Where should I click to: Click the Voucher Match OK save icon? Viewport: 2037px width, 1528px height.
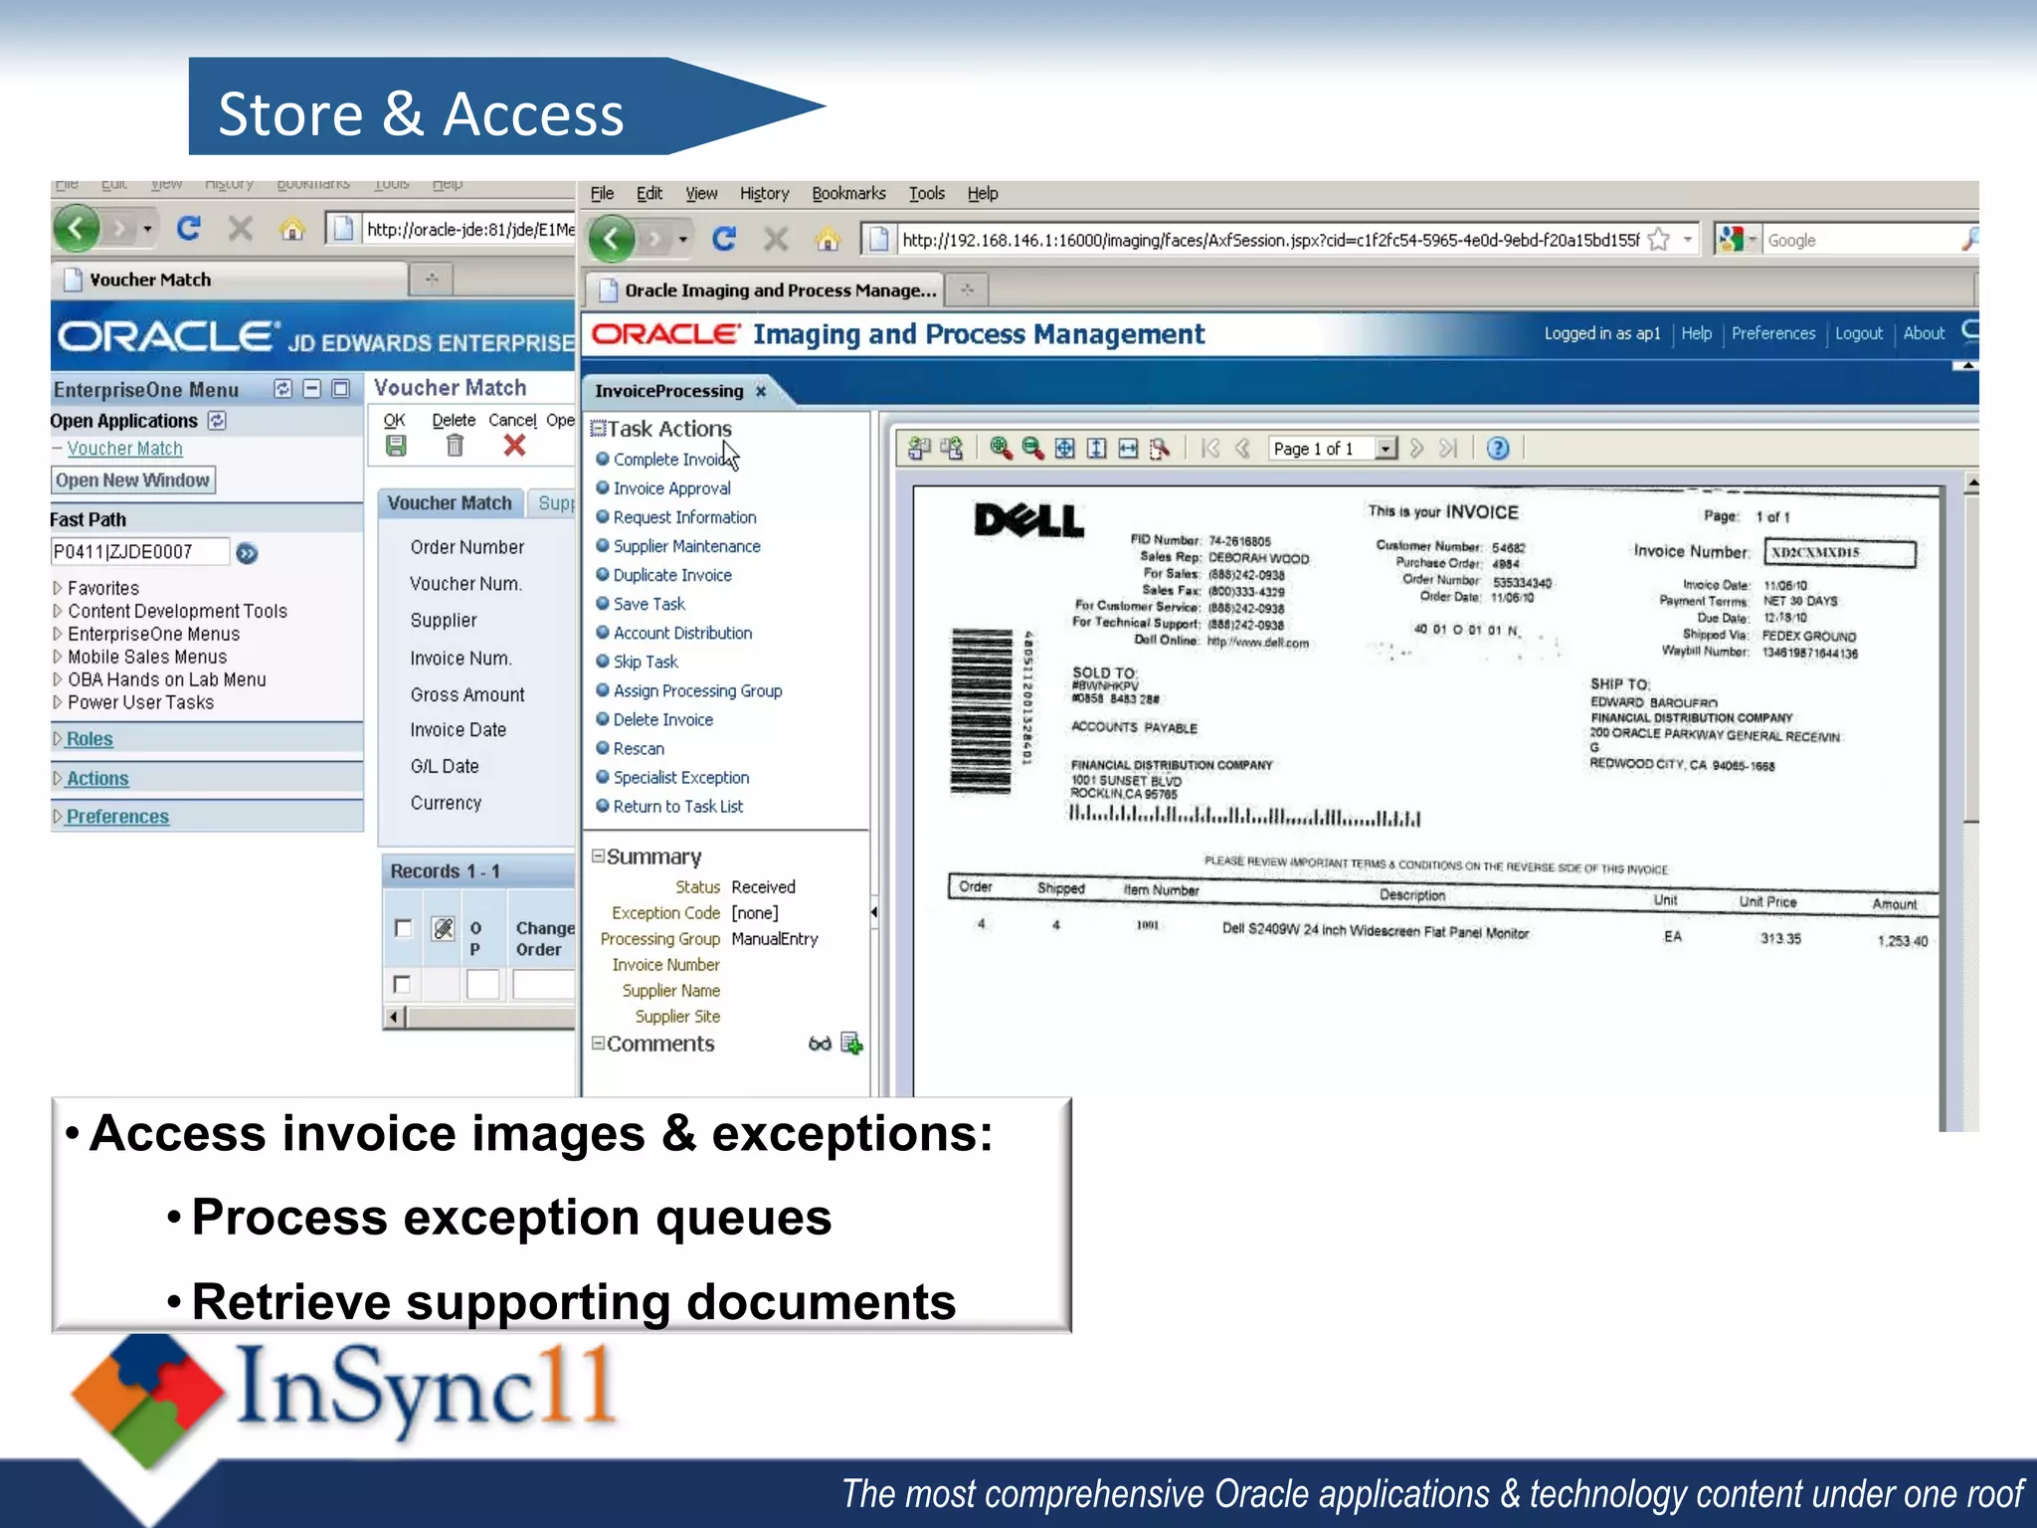pos(396,446)
